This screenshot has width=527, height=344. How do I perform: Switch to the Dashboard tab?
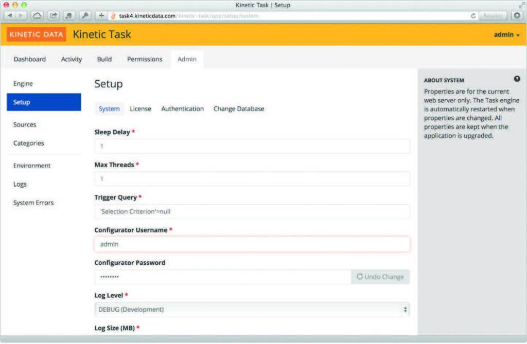click(x=30, y=59)
